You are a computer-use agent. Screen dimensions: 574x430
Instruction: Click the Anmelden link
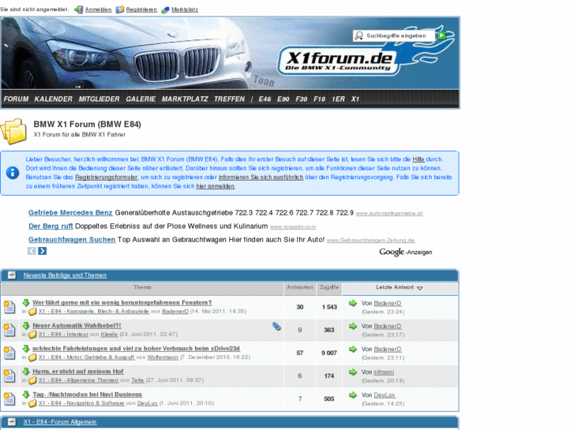click(98, 9)
